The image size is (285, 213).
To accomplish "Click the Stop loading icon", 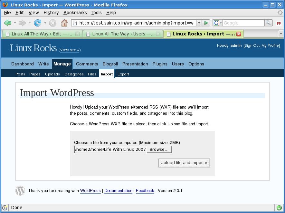I will point(53,23).
